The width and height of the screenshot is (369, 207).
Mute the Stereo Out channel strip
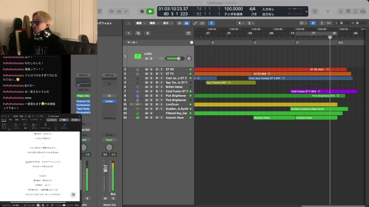(105, 198)
